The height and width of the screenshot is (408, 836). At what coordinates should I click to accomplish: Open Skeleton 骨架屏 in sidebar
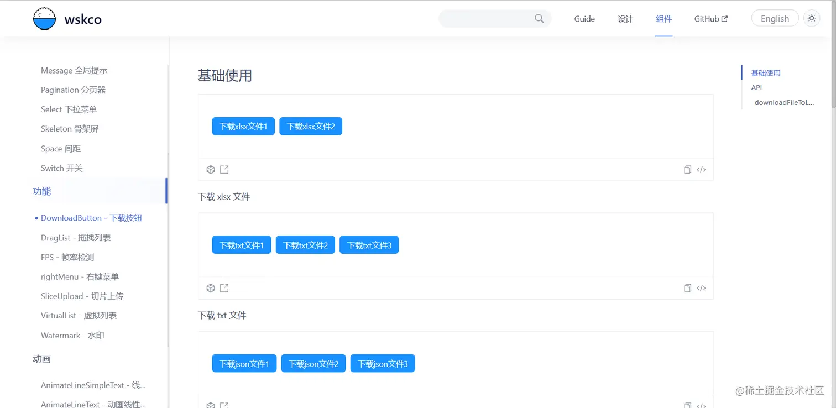click(x=70, y=129)
